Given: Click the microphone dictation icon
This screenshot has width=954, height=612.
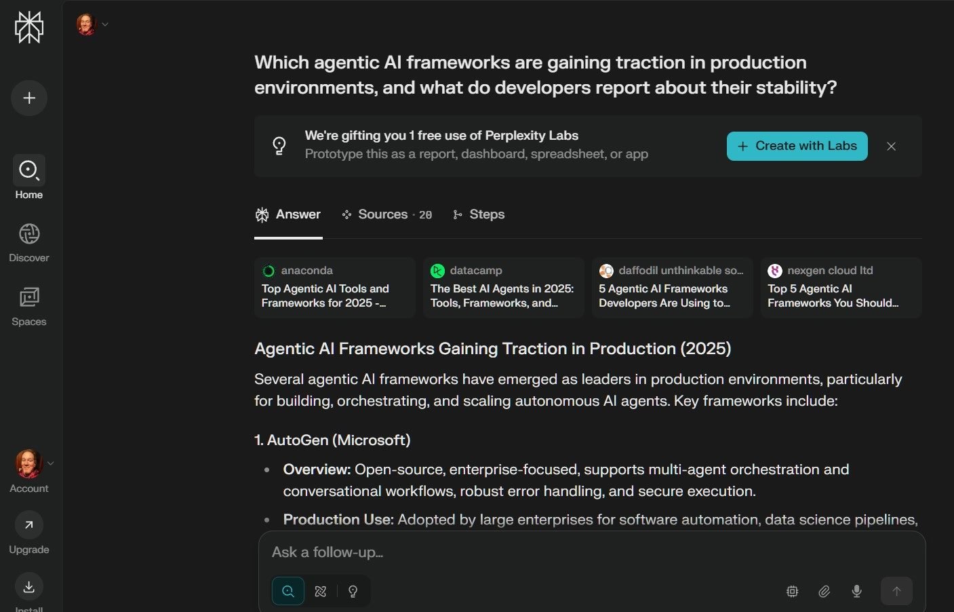Looking at the screenshot, I should [x=857, y=592].
